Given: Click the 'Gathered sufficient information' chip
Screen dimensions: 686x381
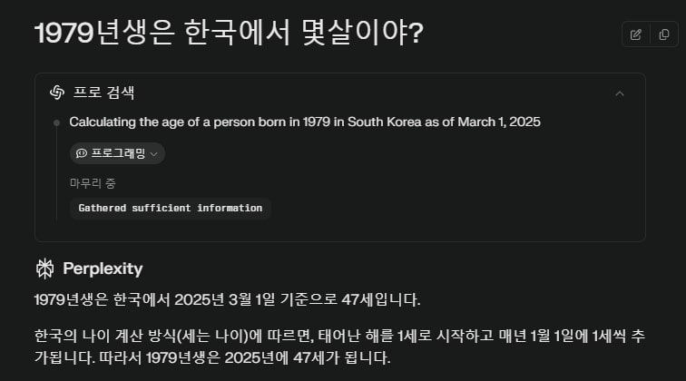Looking at the screenshot, I should [171, 208].
